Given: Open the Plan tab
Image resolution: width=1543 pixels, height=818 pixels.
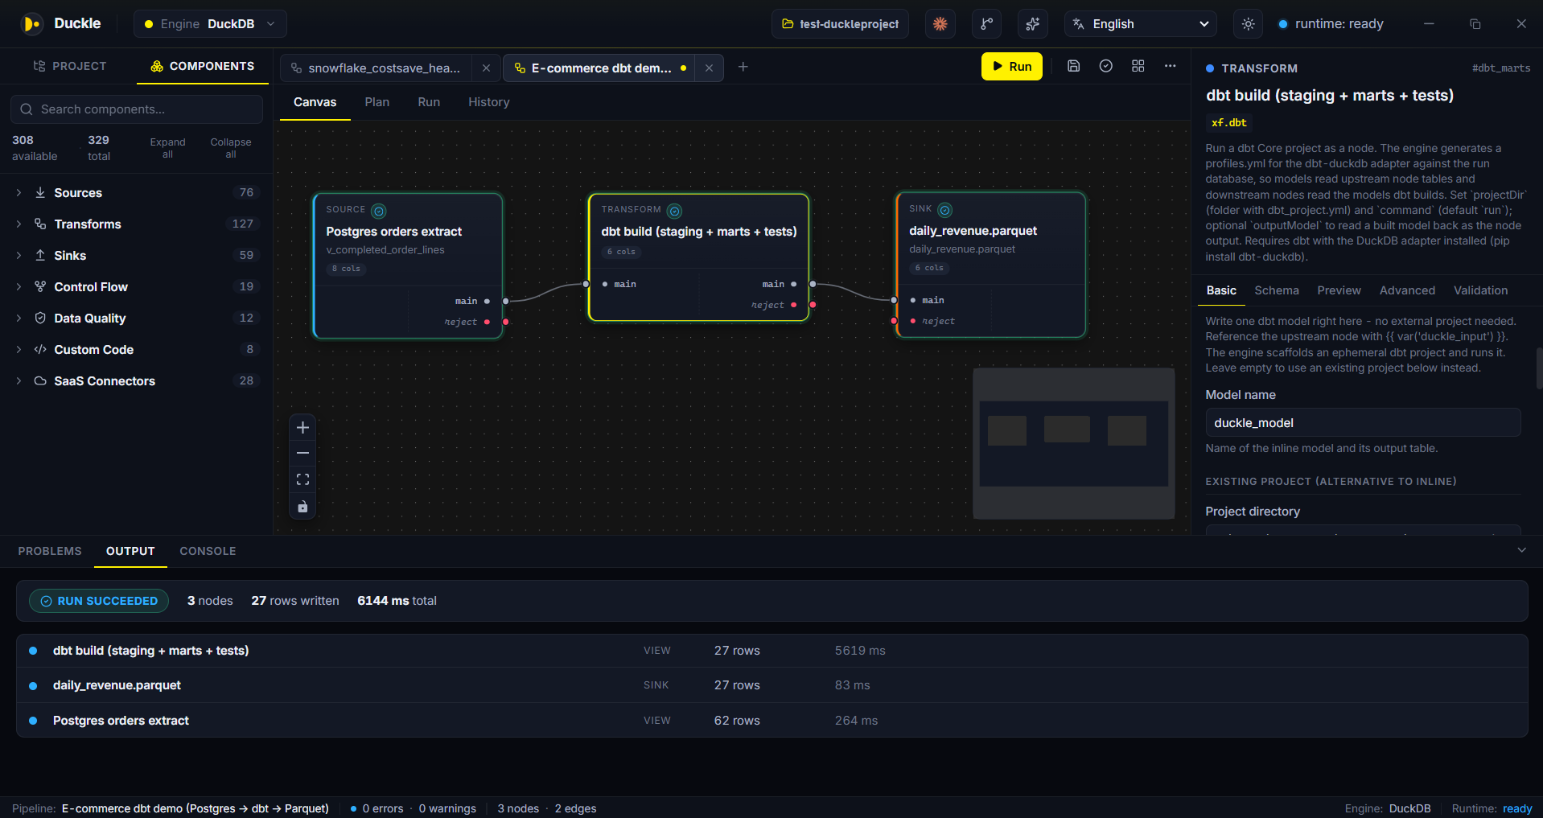Looking at the screenshot, I should click(x=376, y=102).
